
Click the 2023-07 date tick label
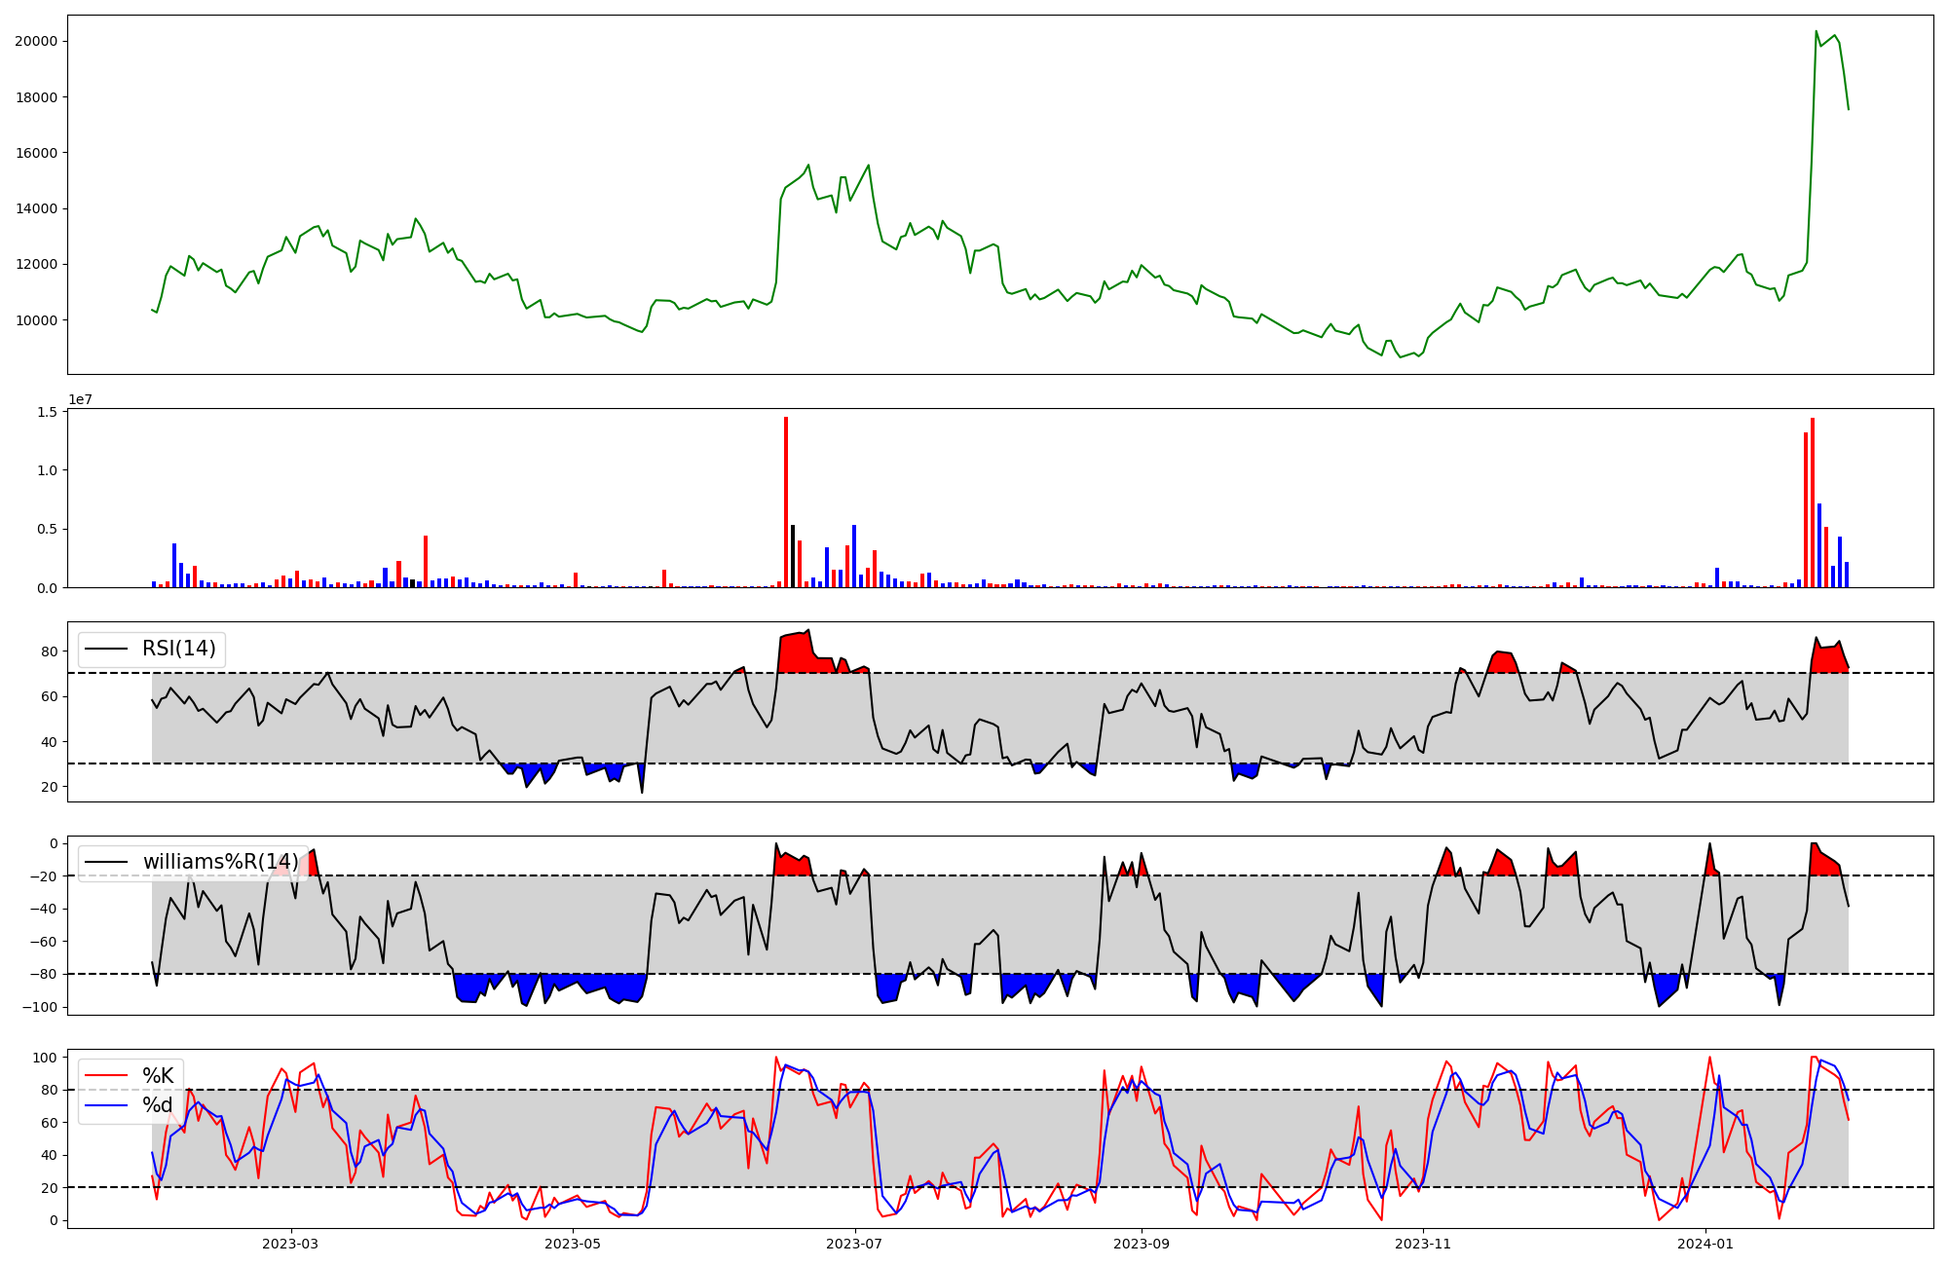tap(854, 1244)
